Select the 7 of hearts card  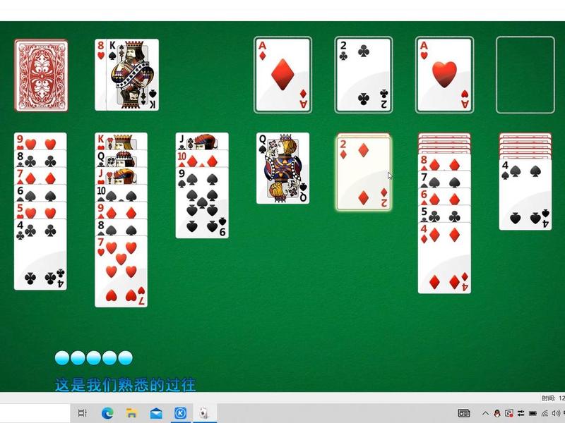[x=121, y=271]
